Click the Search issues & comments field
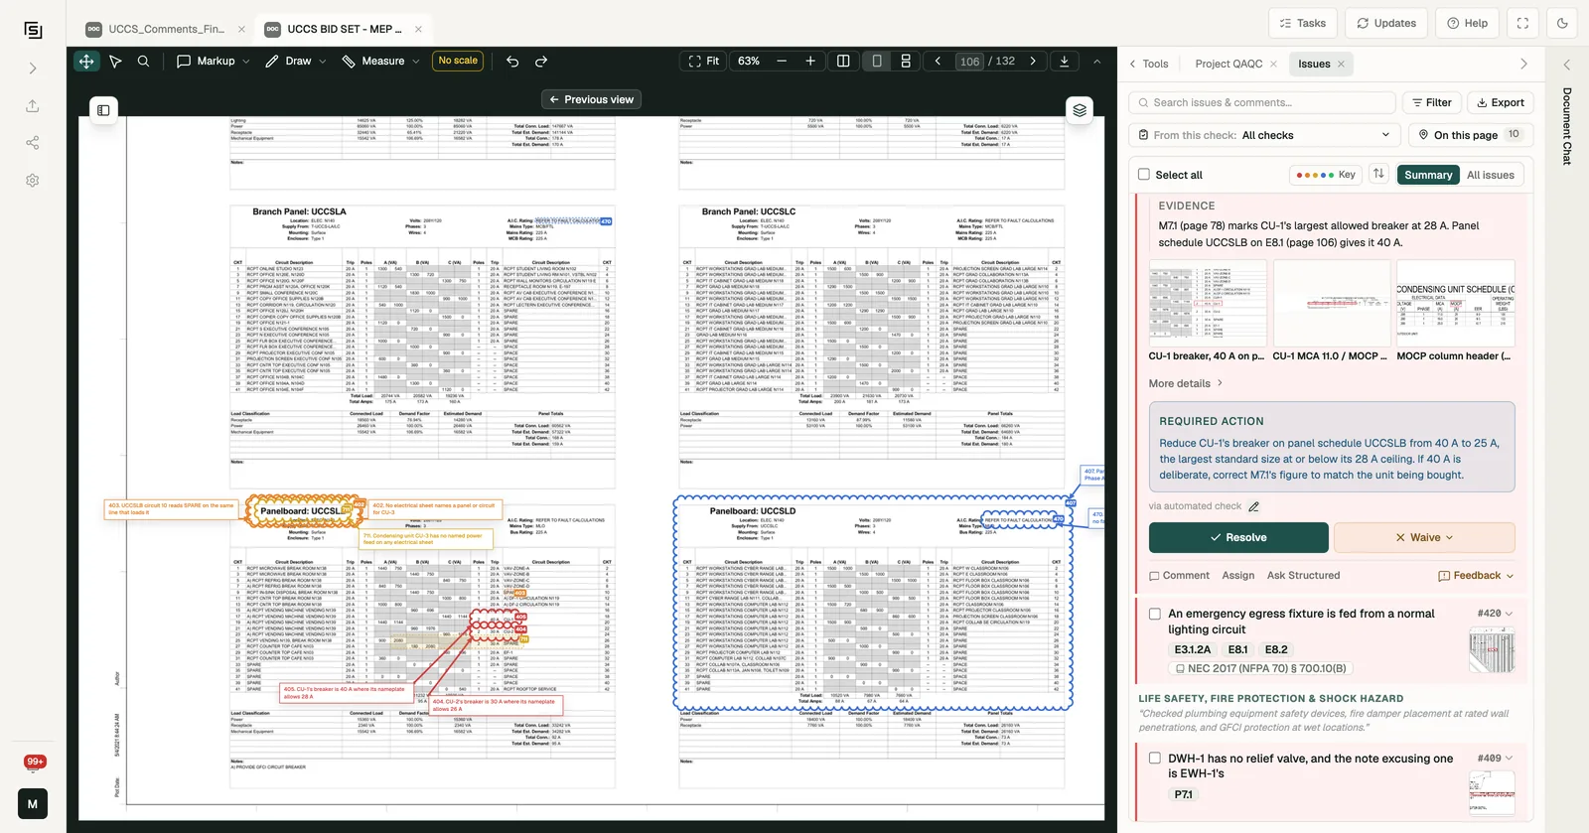This screenshot has width=1589, height=833. (x=1262, y=102)
